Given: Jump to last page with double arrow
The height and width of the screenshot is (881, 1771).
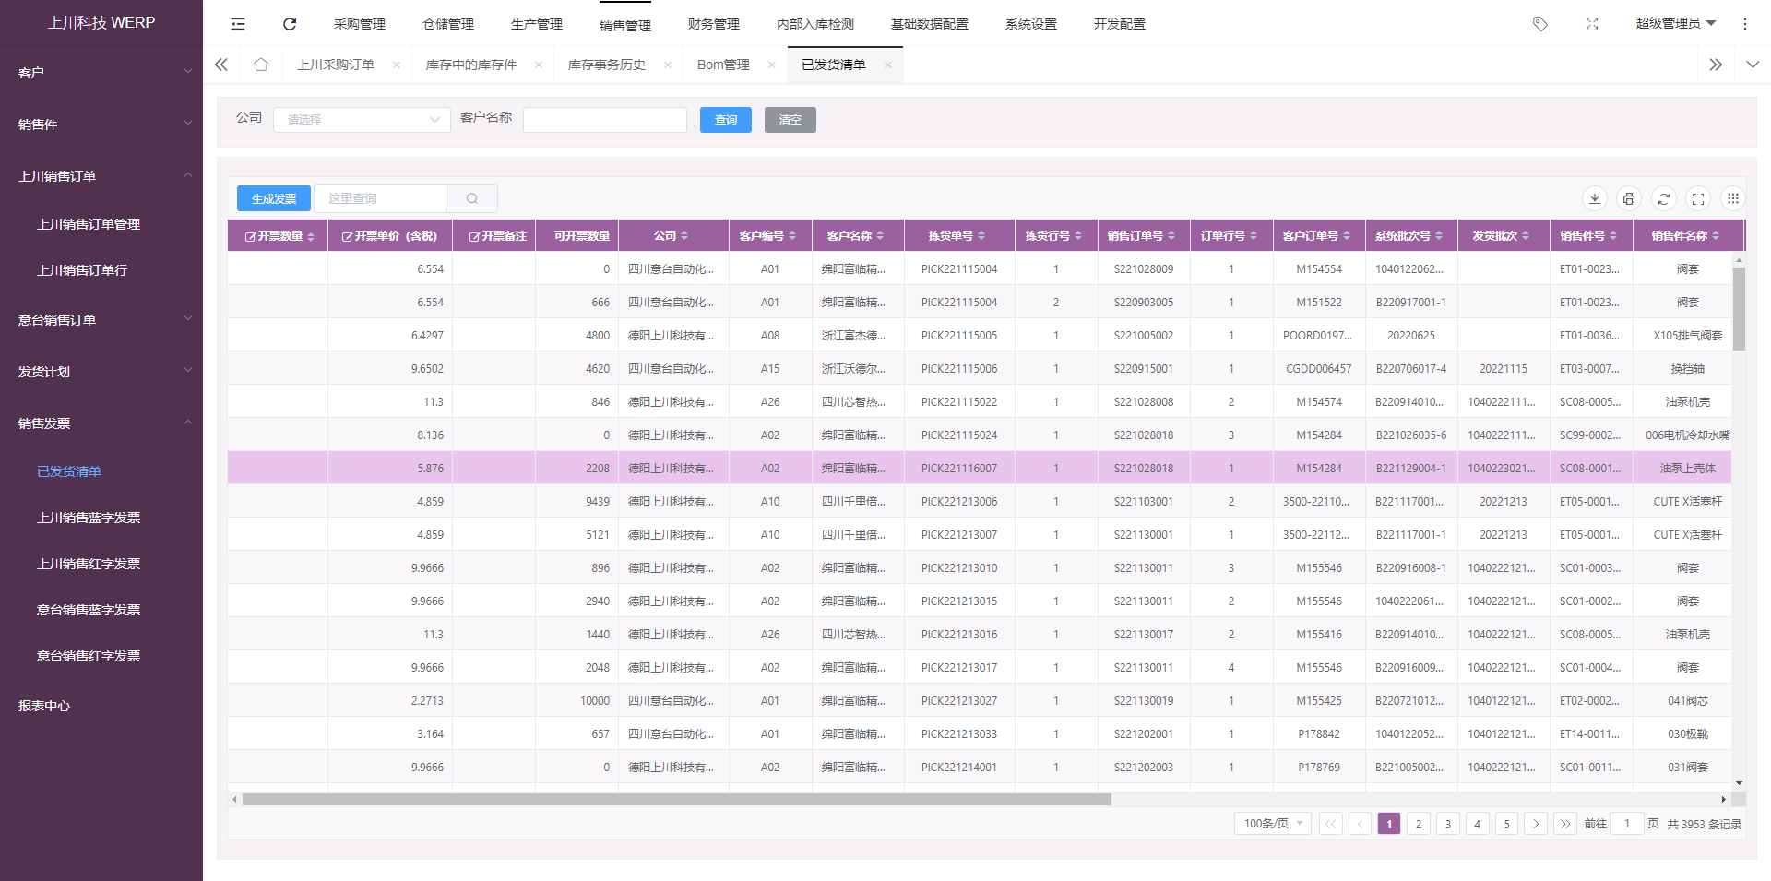Looking at the screenshot, I should 1566,824.
